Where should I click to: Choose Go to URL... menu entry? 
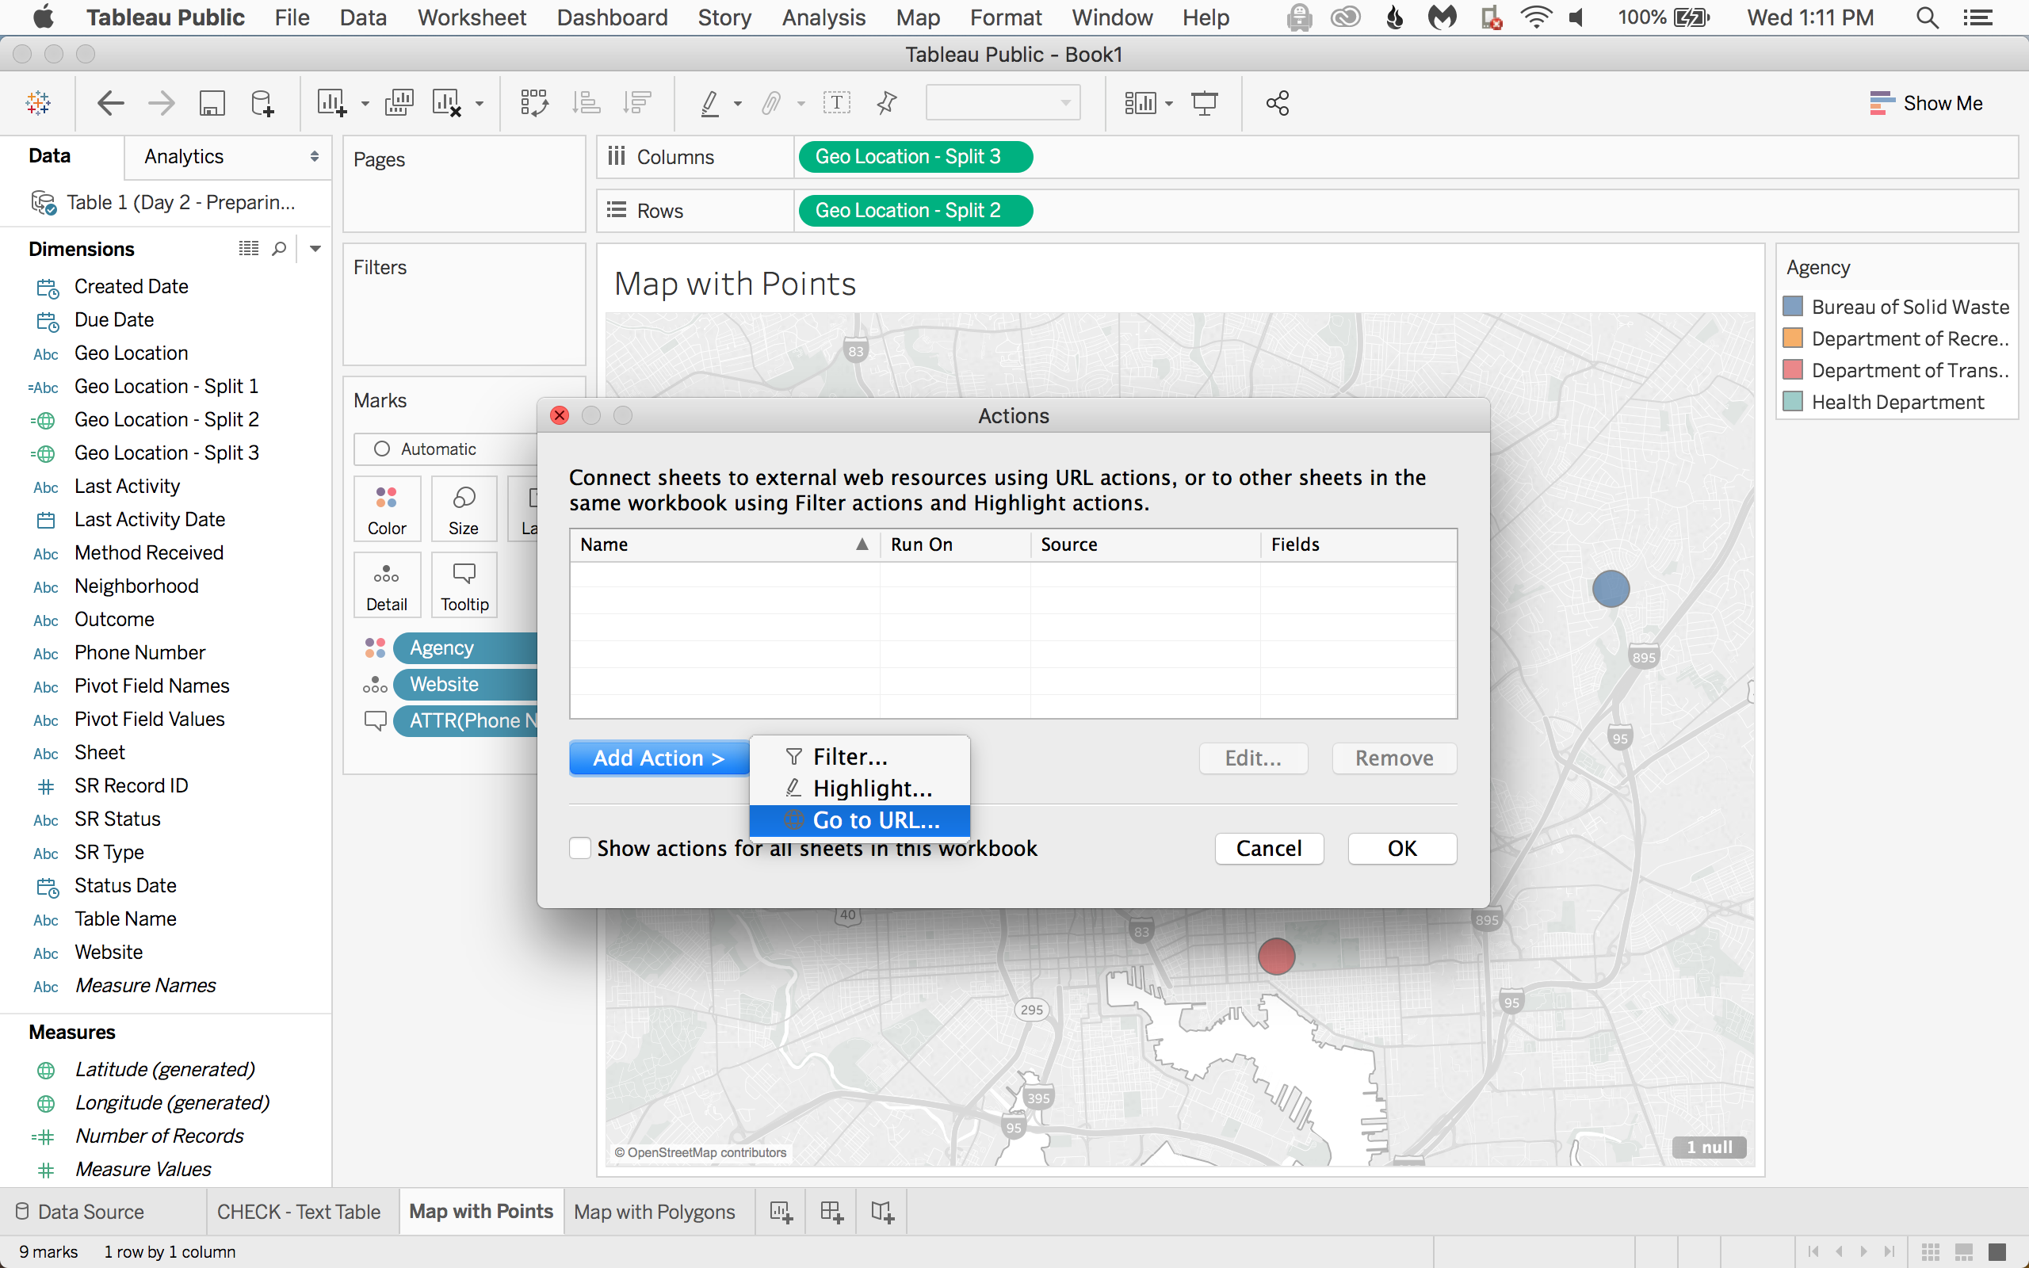[858, 820]
